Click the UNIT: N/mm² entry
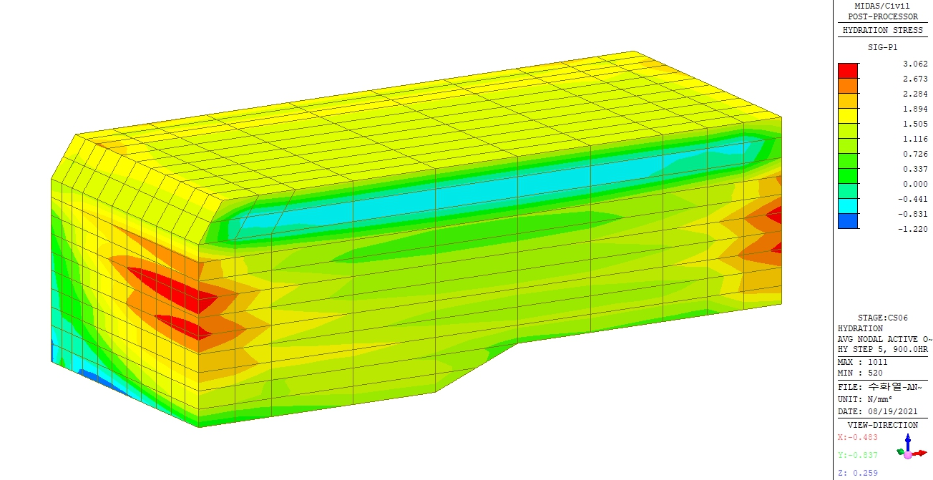933x480 pixels. point(865,398)
